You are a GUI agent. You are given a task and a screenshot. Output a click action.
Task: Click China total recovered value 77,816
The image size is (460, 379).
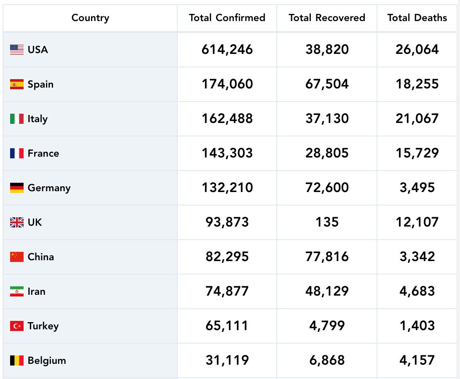[x=327, y=257]
